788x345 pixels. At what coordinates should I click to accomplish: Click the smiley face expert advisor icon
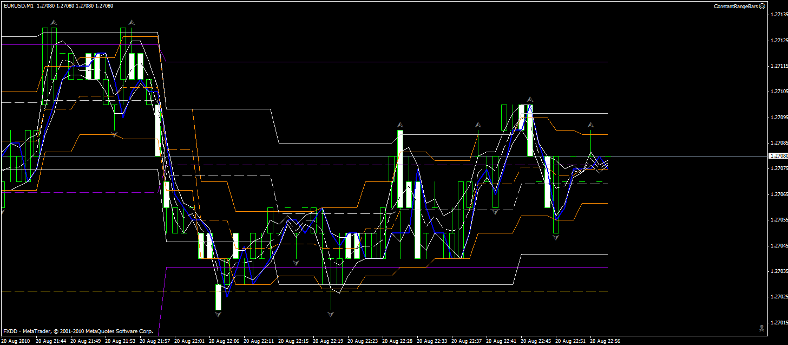pos(762,6)
